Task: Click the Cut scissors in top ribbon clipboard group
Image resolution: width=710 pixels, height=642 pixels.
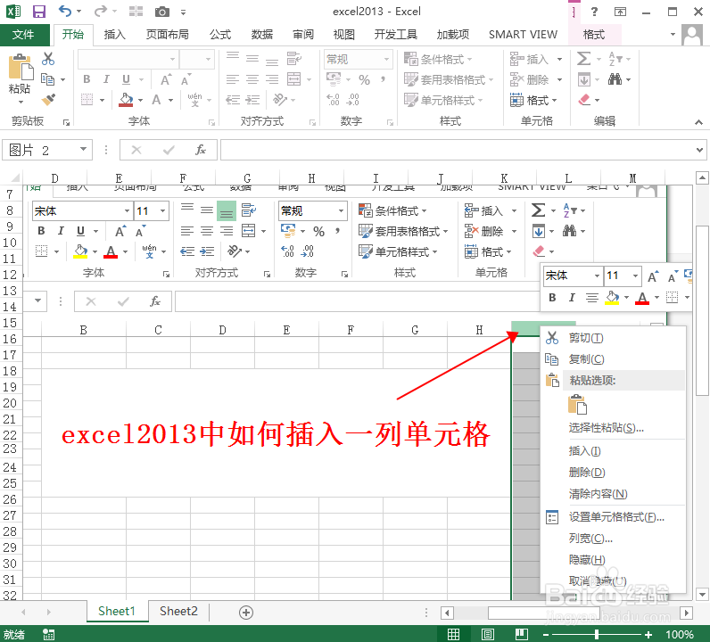Action: tap(48, 59)
